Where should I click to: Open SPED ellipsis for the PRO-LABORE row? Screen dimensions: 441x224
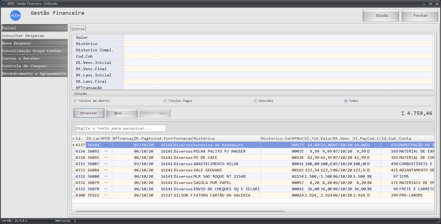(x=106, y=195)
